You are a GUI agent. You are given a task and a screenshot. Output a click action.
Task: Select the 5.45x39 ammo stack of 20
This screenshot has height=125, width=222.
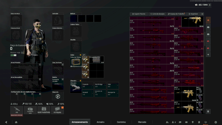(85, 74)
